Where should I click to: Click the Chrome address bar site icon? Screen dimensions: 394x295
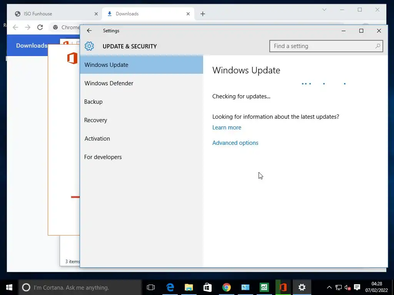(55, 27)
